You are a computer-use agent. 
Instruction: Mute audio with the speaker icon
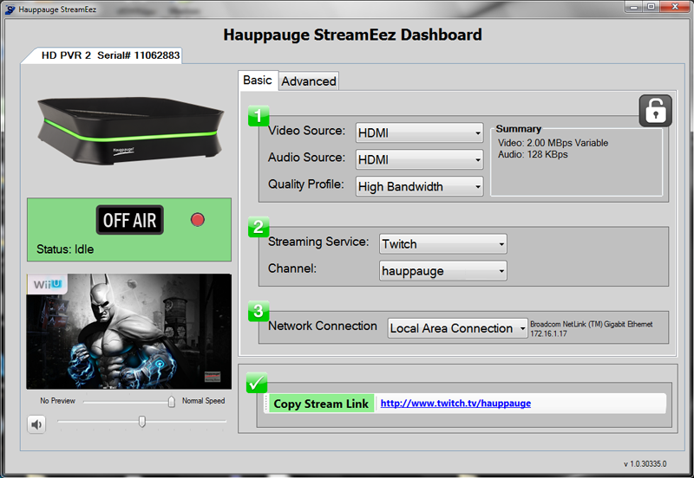pos(36,424)
